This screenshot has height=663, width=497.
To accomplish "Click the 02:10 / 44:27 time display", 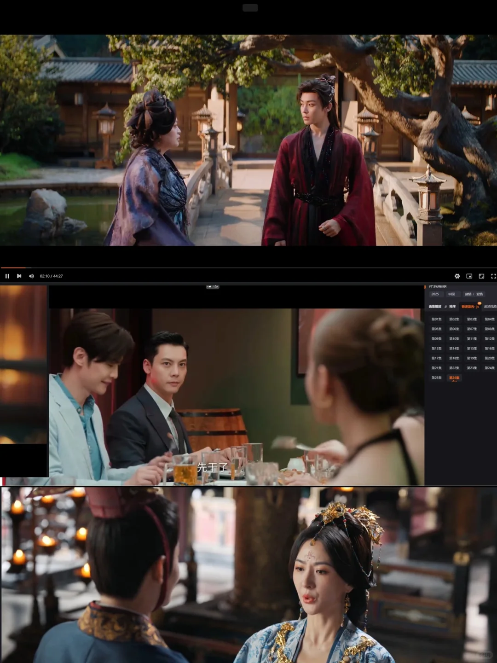I will (x=51, y=276).
